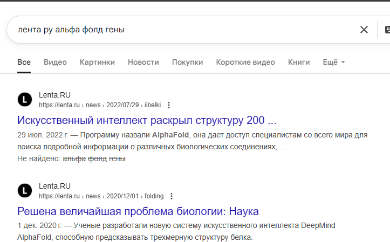Open 'Решена величайшая проблема биологии: Наука' result
Viewport: 390px width, 242px height.
coord(138,211)
